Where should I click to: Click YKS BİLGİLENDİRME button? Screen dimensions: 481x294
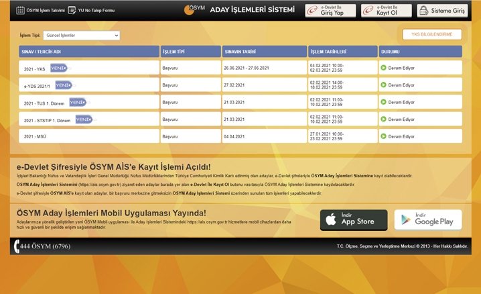click(432, 34)
